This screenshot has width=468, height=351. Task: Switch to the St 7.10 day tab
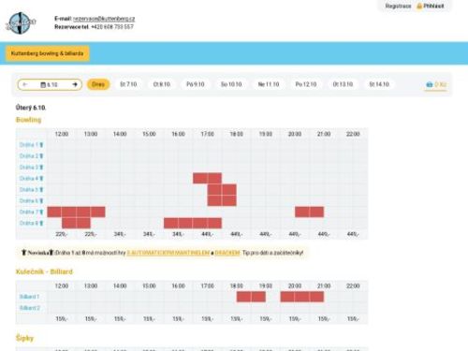128,84
